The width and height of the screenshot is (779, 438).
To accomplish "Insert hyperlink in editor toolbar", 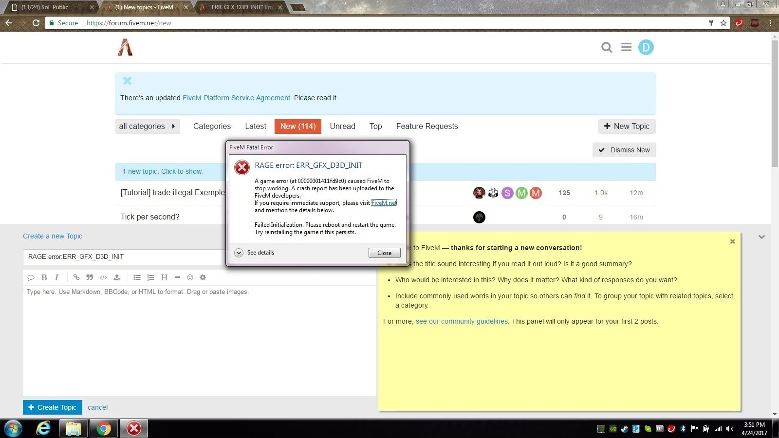I will click(76, 277).
